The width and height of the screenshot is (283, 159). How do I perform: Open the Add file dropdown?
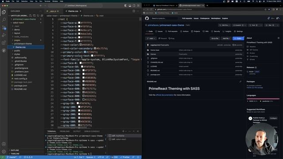(226, 38)
